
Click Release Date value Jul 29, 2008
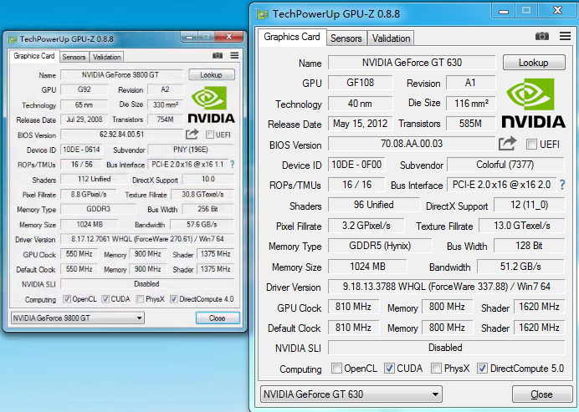click(85, 120)
